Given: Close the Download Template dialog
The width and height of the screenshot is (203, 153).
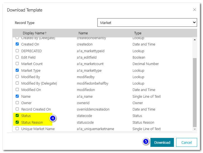Looking at the screenshot, I should pyautogui.click(x=195, y=10).
